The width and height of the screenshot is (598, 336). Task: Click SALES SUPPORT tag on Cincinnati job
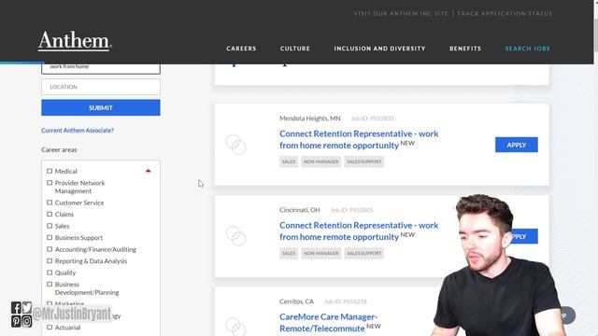[364, 253]
